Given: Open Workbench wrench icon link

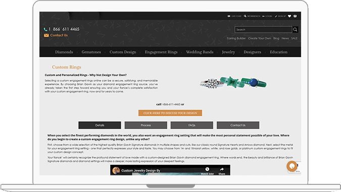Looking at the screenshot, I should pos(252,16).
